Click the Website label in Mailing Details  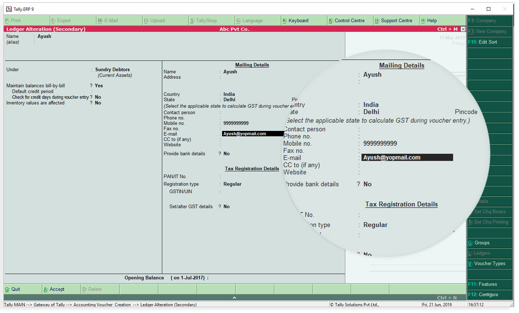172,145
